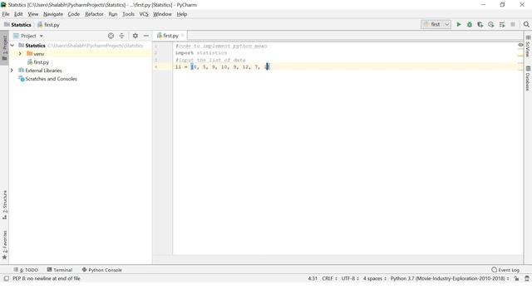
Task: Open the Event Log
Action: (x=505, y=270)
